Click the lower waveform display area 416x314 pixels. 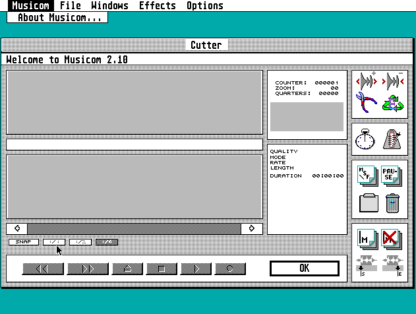[x=134, y=187]
